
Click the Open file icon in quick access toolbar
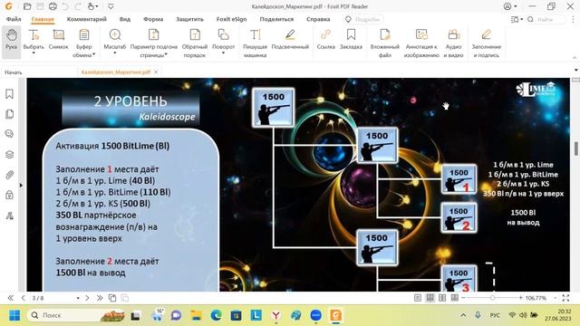click(27, 6)
